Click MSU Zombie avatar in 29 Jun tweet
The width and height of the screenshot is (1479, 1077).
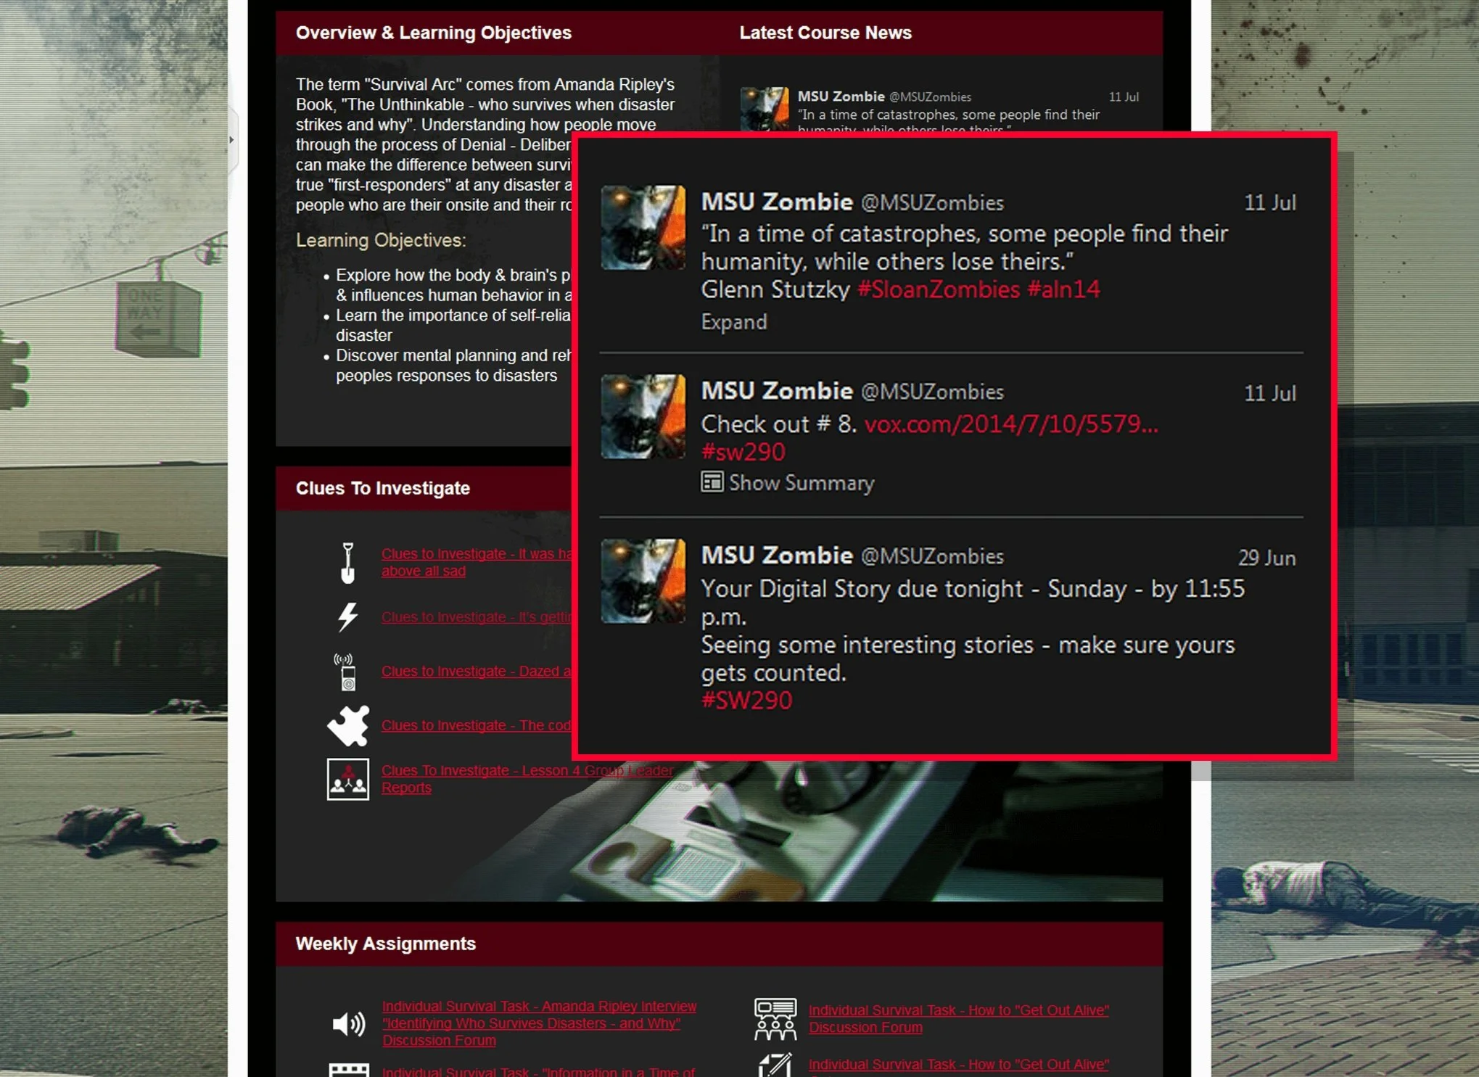point(643,580)
